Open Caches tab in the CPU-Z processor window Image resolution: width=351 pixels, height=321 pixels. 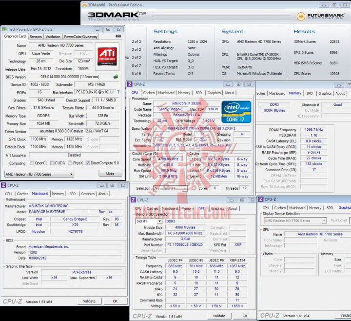[x=149, y=93]
